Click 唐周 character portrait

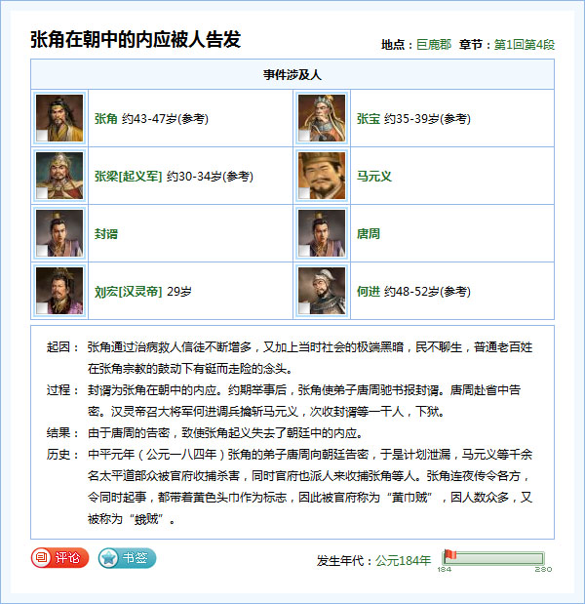point(322,233)
